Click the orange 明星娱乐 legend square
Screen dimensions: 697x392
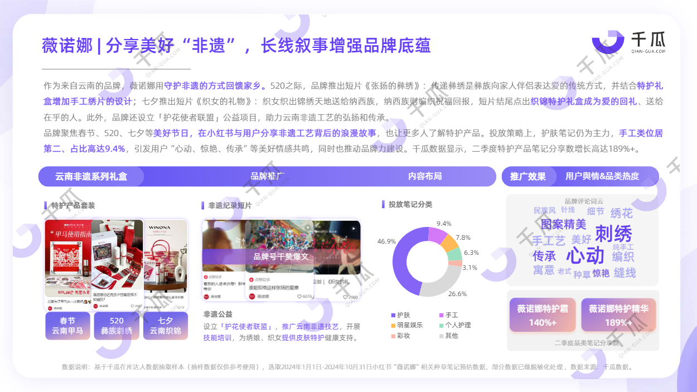(393, 326)
